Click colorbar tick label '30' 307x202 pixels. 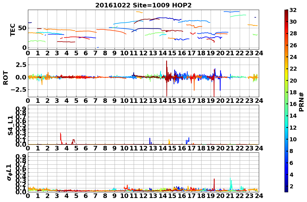(293, 22)
